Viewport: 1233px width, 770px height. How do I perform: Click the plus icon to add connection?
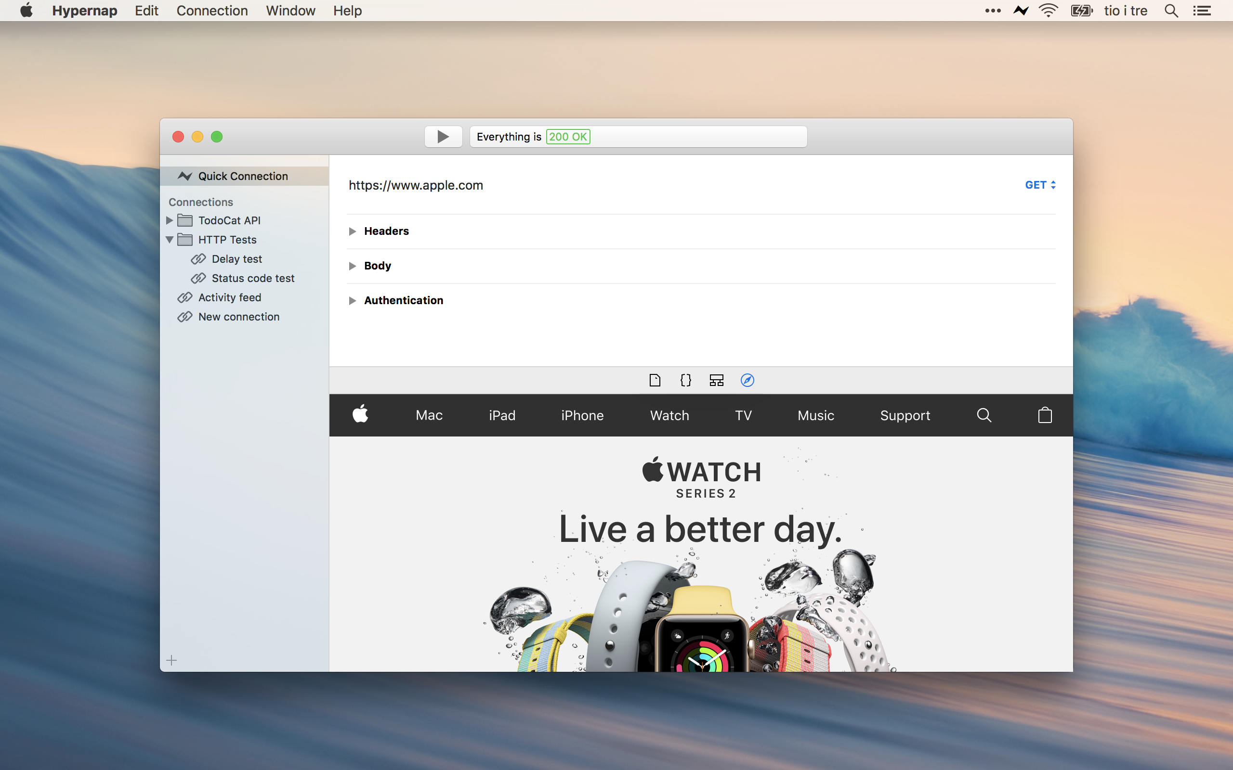click(x=171, y=660)
